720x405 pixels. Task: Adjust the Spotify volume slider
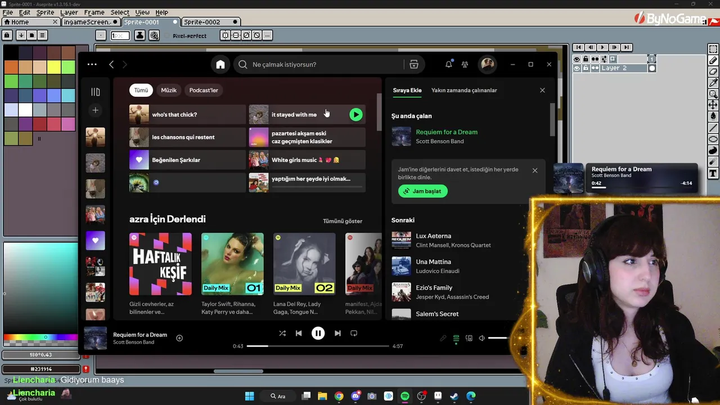[498, 338]
